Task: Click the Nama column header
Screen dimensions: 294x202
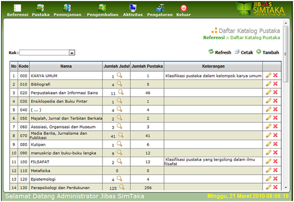Action: click(x=66, y=66)
